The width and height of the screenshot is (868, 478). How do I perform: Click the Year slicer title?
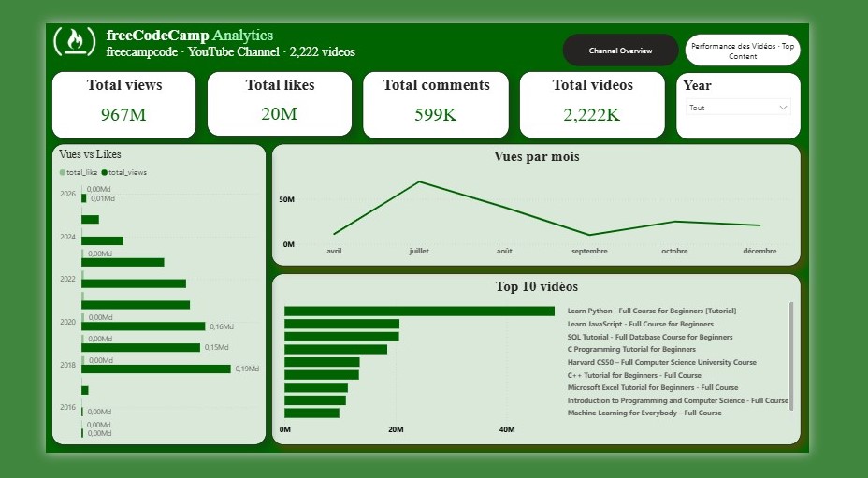[697, 86]
